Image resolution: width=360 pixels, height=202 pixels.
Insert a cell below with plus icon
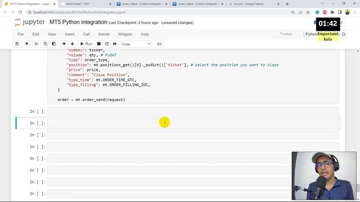point(26,44)
